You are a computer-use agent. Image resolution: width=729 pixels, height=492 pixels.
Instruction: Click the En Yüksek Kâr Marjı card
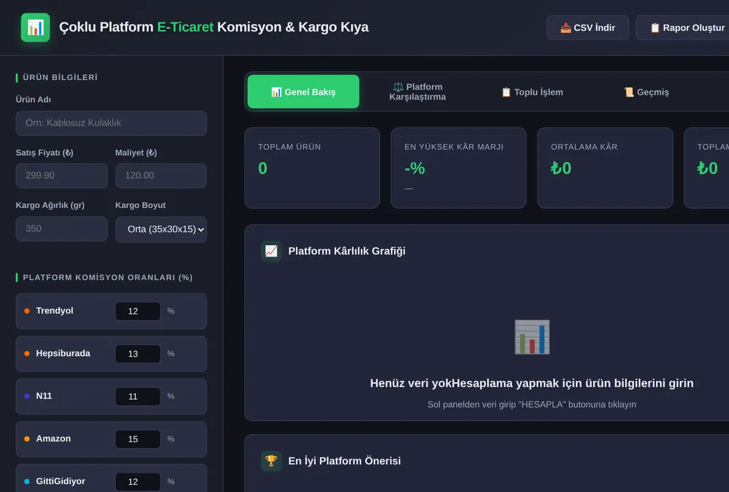pyautogui.click(x=459, y=168)
